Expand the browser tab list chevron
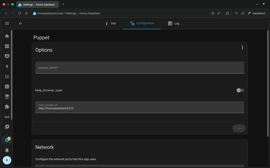Viewport: 270px width, 168px height. pyautogui.click(x=257, y=4)
